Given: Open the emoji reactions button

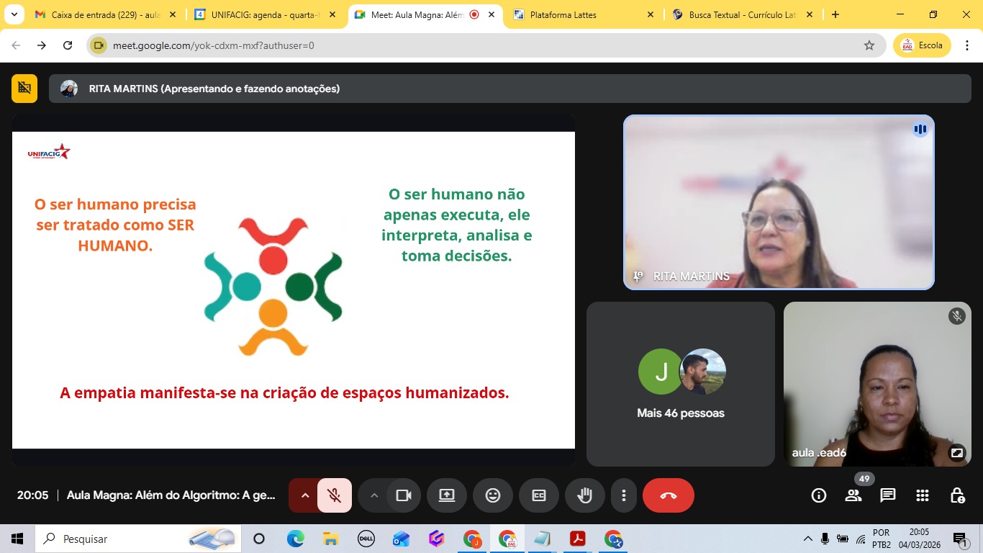Looking at the screenshot, I should 492,495.
